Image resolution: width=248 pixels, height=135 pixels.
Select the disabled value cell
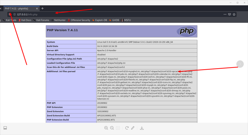tap(147, 55)
